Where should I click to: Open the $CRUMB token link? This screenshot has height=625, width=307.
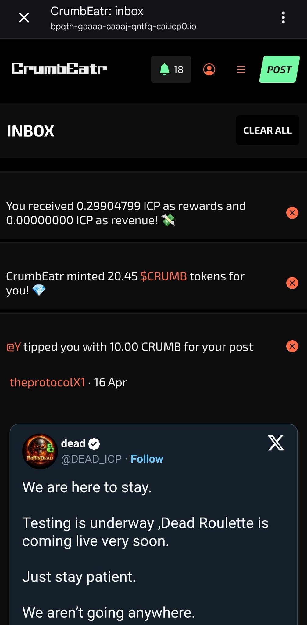tap(163, 276)
